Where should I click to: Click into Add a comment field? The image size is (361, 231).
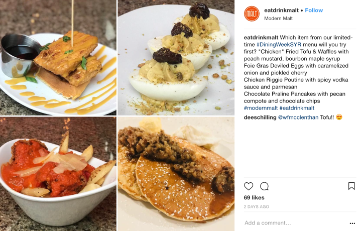tap(296, 223)
